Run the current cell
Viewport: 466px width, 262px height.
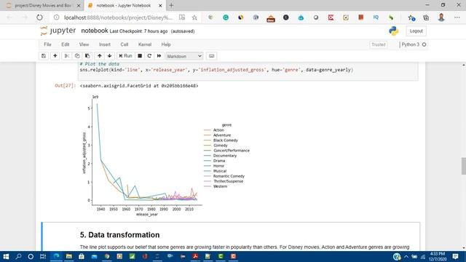pyautogui.click(x=125, y=56)
